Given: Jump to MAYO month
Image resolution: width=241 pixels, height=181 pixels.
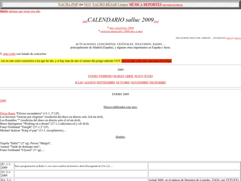Looking at the screenshot, I should (139, 76).
